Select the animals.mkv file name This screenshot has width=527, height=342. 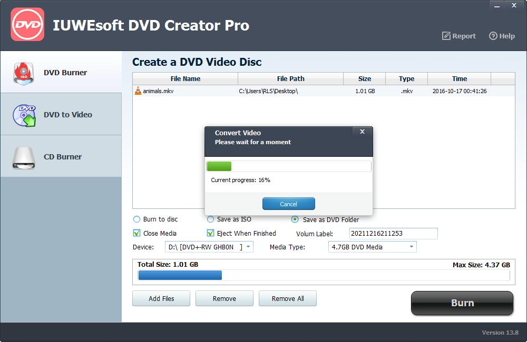[158, 91]
